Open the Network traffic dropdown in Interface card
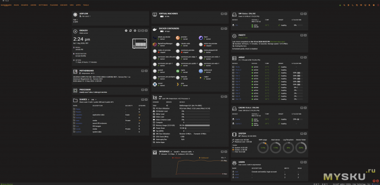Screen dimensions: 380x185 (188, 152)
